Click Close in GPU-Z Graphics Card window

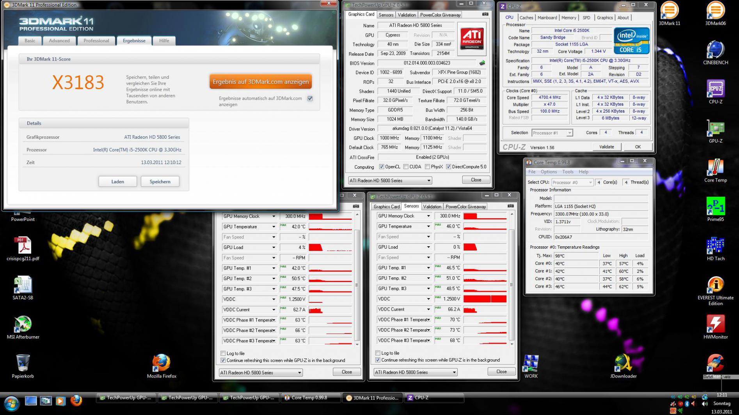476,180
